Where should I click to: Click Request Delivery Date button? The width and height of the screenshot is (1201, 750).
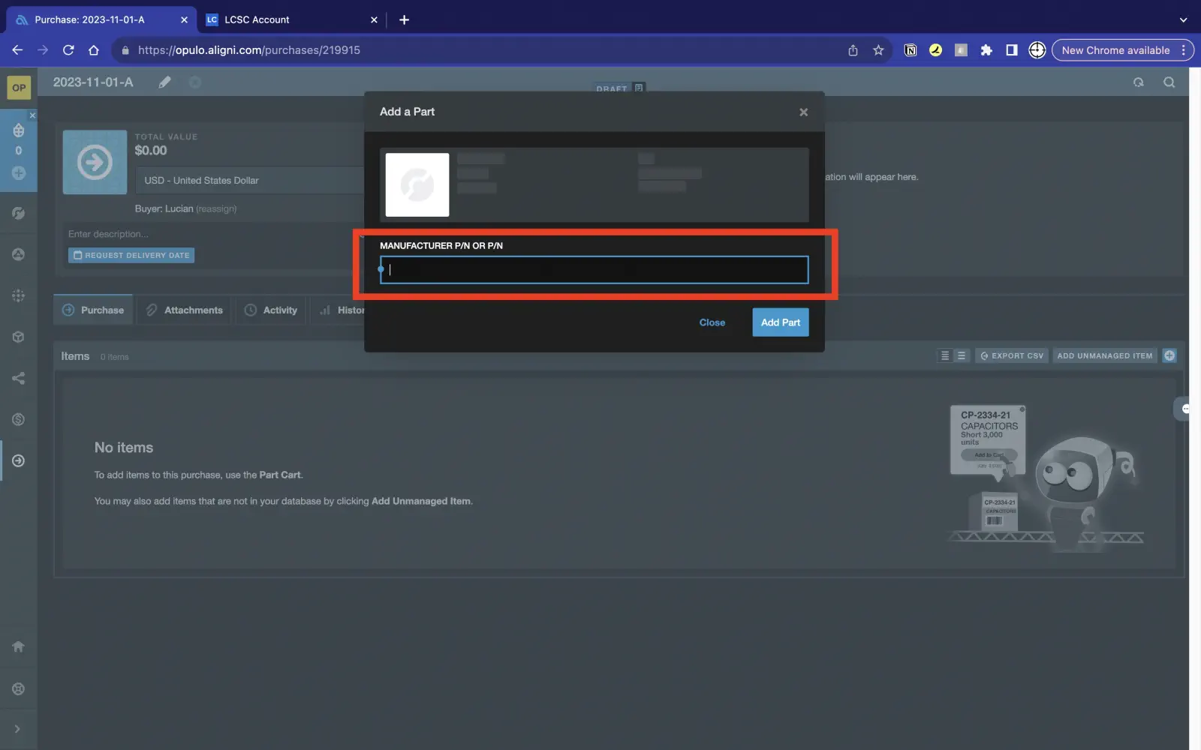pos(131,256)
